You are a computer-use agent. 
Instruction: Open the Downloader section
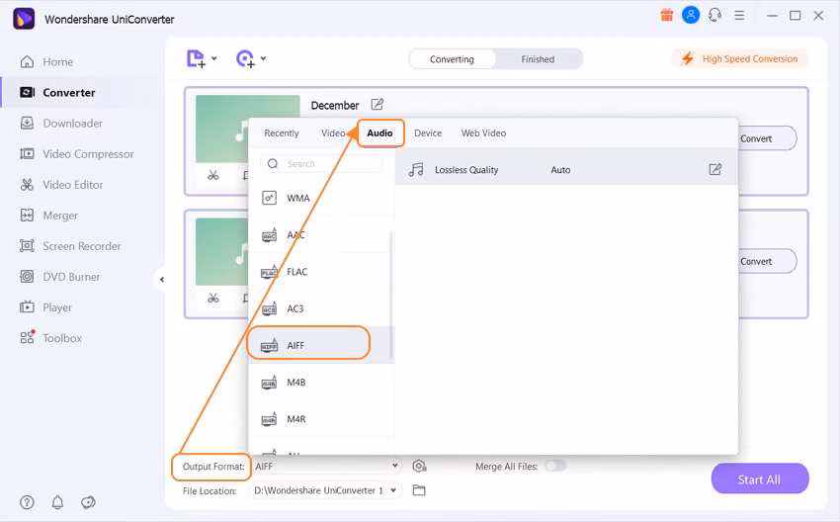pos(61,124)
